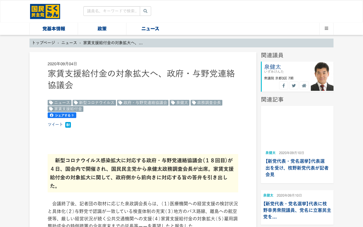The image size is (363, 227).
Task: Click the current page breadcrumb 家賃支援給付金の対象拡大へ、…
Action: point(113,43)
